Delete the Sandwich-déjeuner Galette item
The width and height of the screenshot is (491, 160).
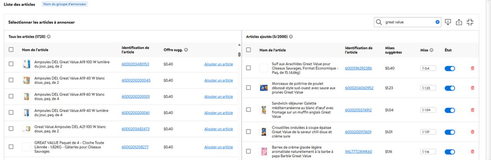coord(472,110)
